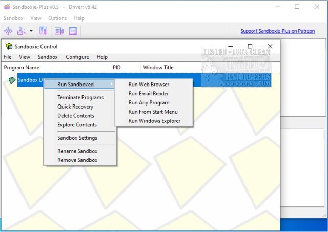Close the Sandboxie-Plus main window
This screenshot has width=328, height=232.
pos(317,7)
